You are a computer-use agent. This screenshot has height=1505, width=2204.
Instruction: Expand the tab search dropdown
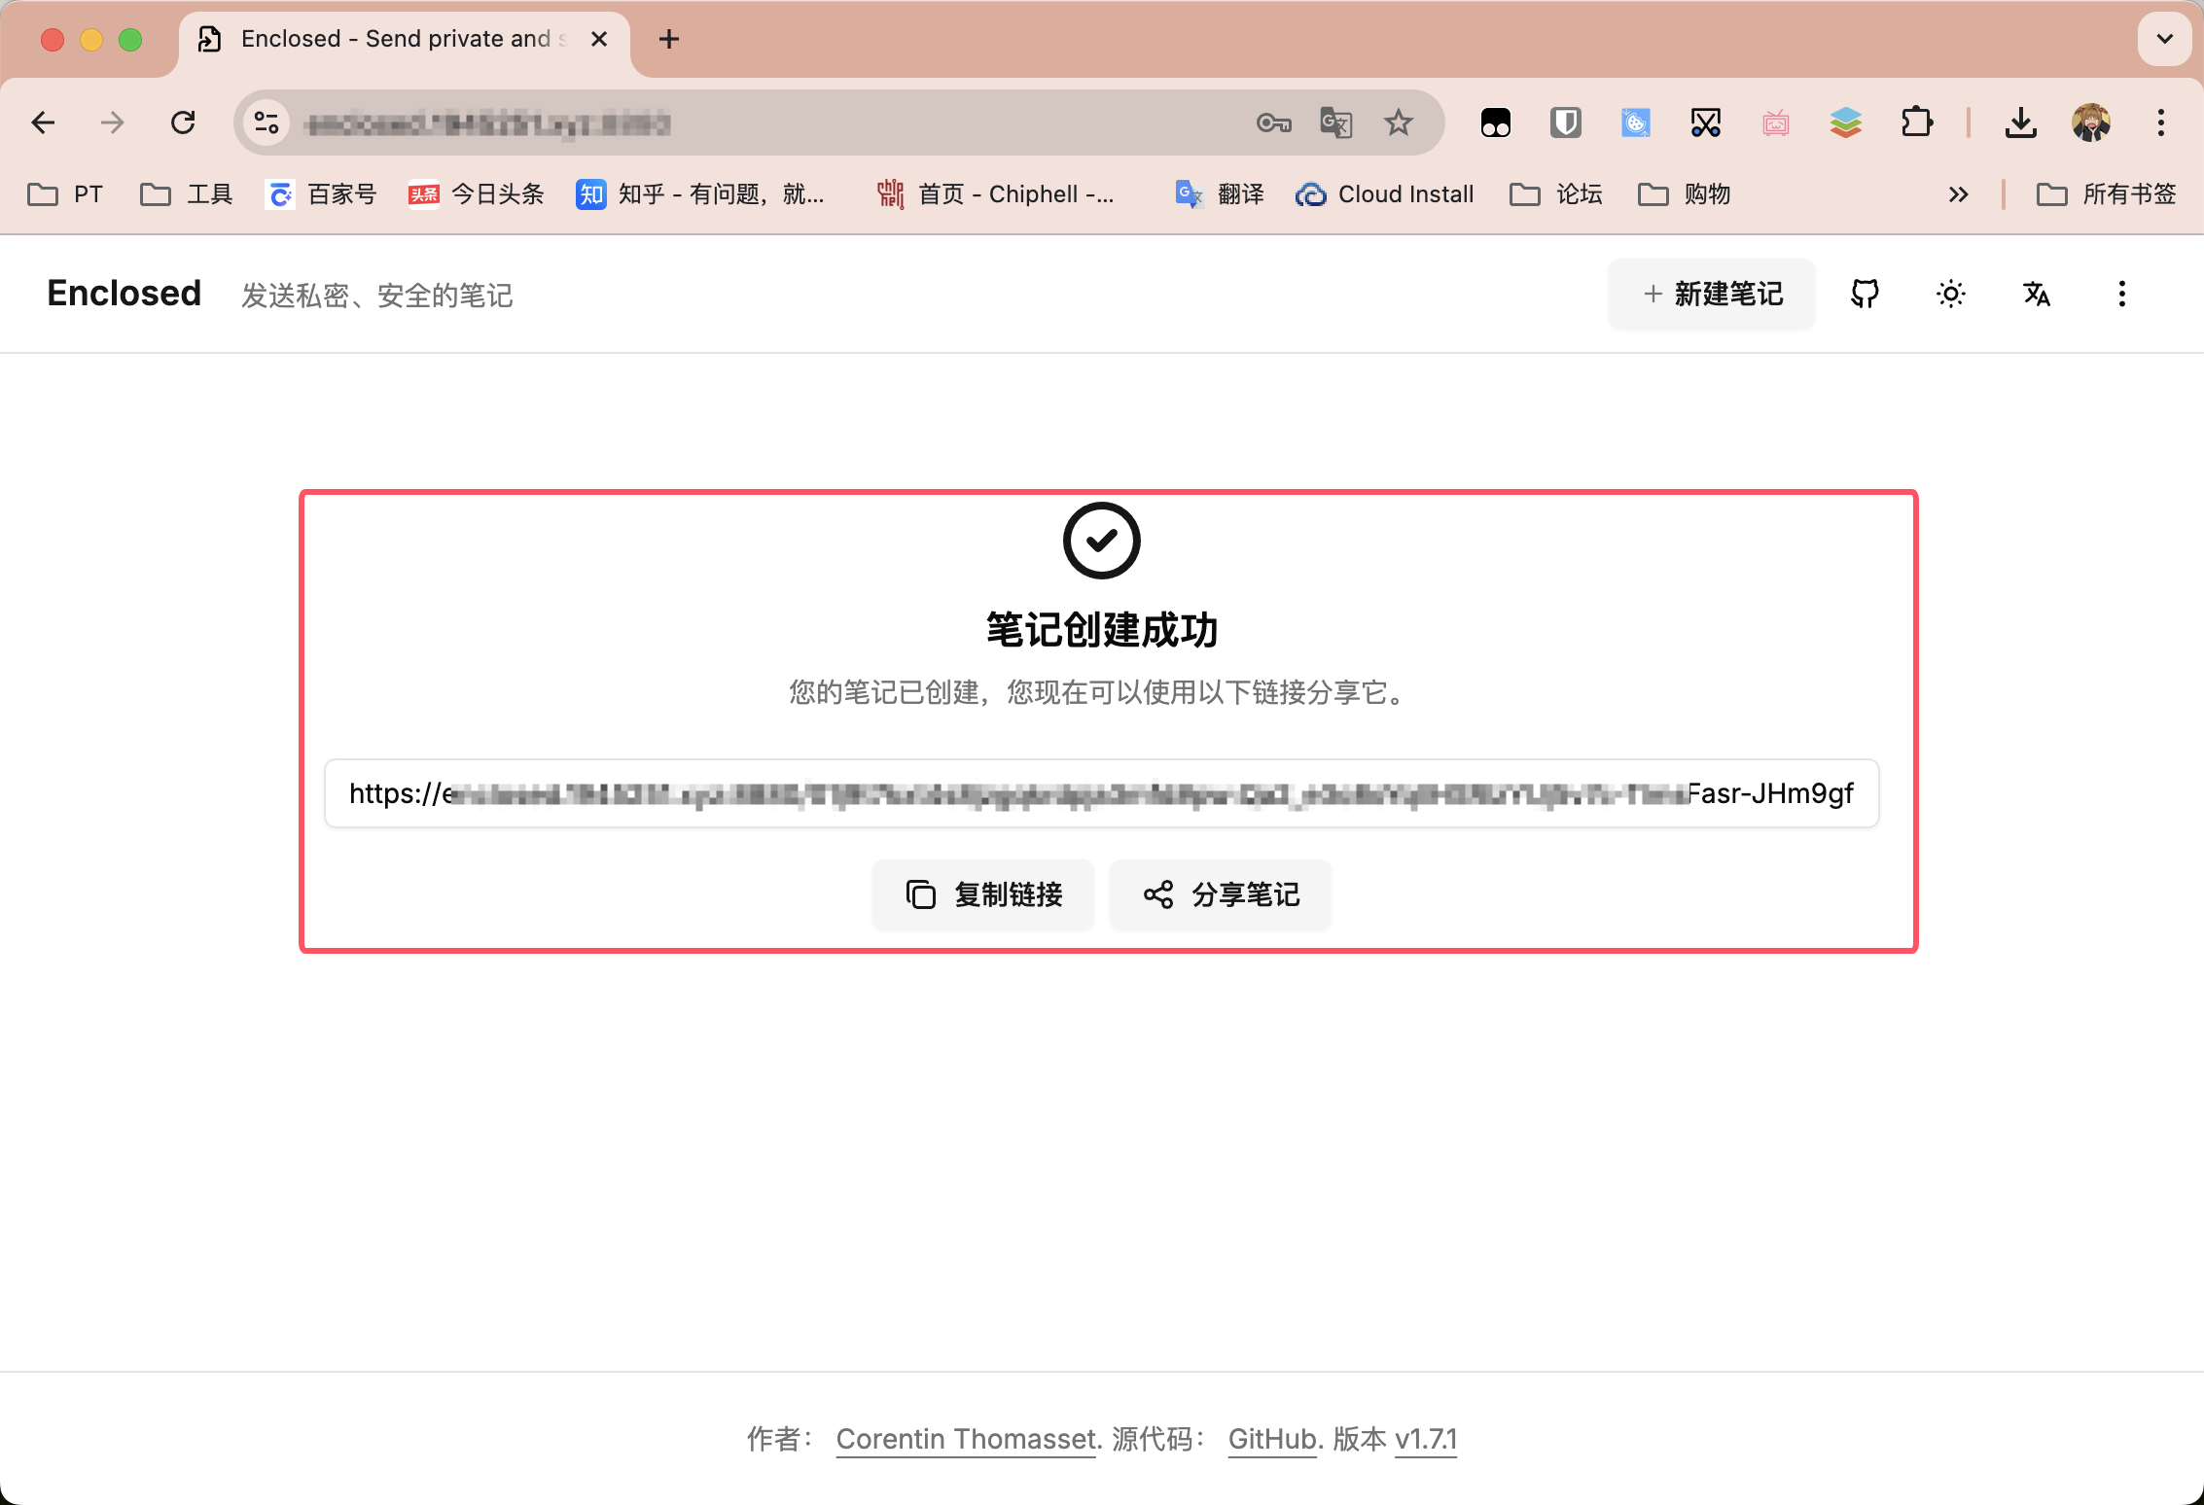tap(2165, 39)
